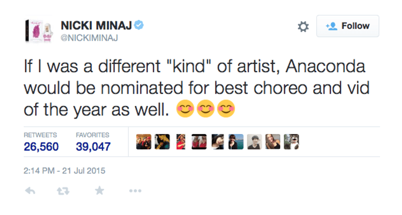Click the NICKI MINAJ display name

pyautogui.click(x=96, y=25)
